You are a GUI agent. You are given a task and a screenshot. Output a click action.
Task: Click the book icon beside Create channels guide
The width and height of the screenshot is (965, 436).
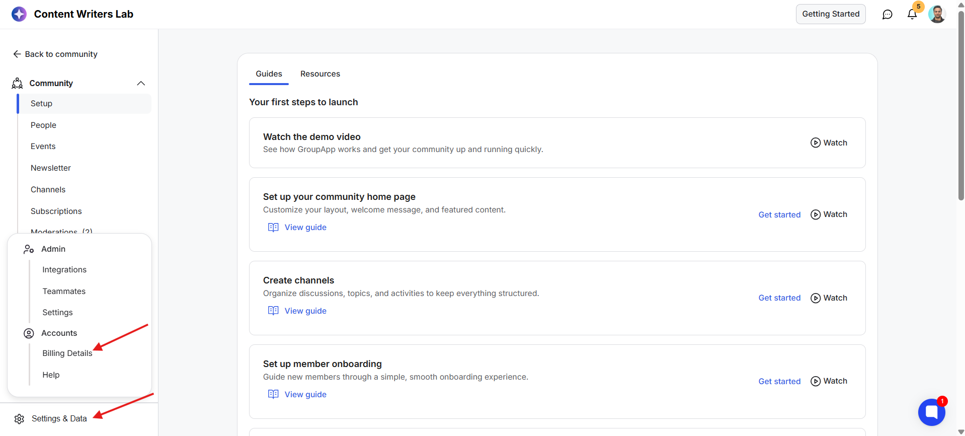click(x=273, y=311)
